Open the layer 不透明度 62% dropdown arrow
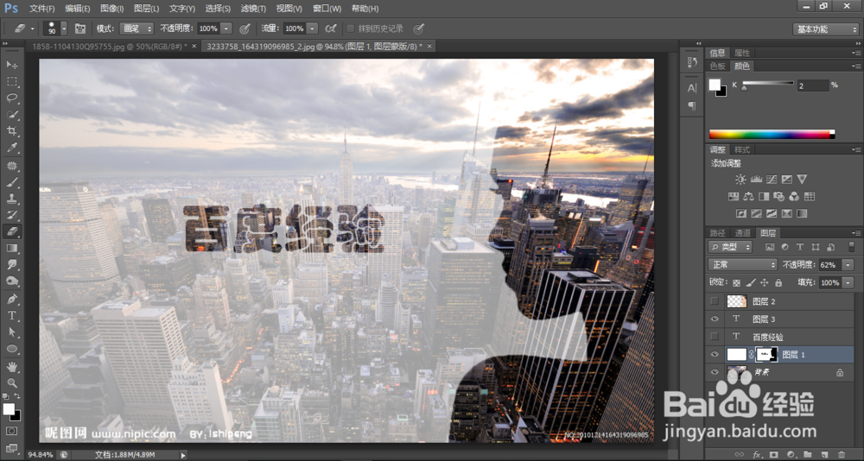The width and height of the screenshot is (864, 461). pyautogui.click(x=848, y=265)
